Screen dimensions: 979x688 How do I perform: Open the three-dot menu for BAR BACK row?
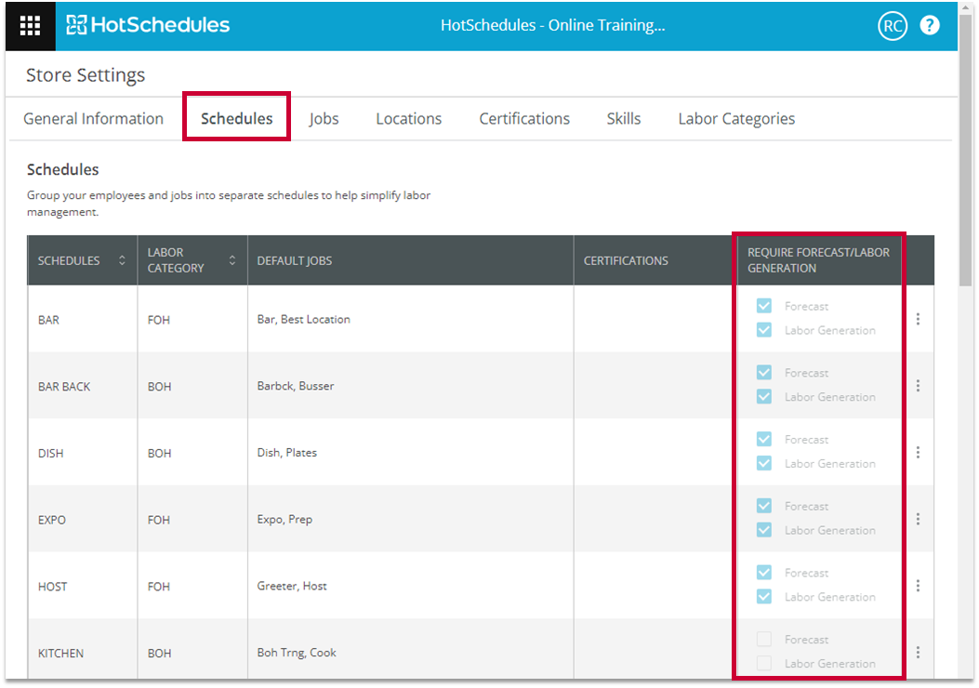click(918, 386)
